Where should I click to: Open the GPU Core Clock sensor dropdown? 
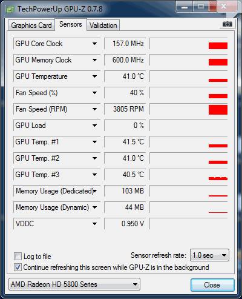94,44
